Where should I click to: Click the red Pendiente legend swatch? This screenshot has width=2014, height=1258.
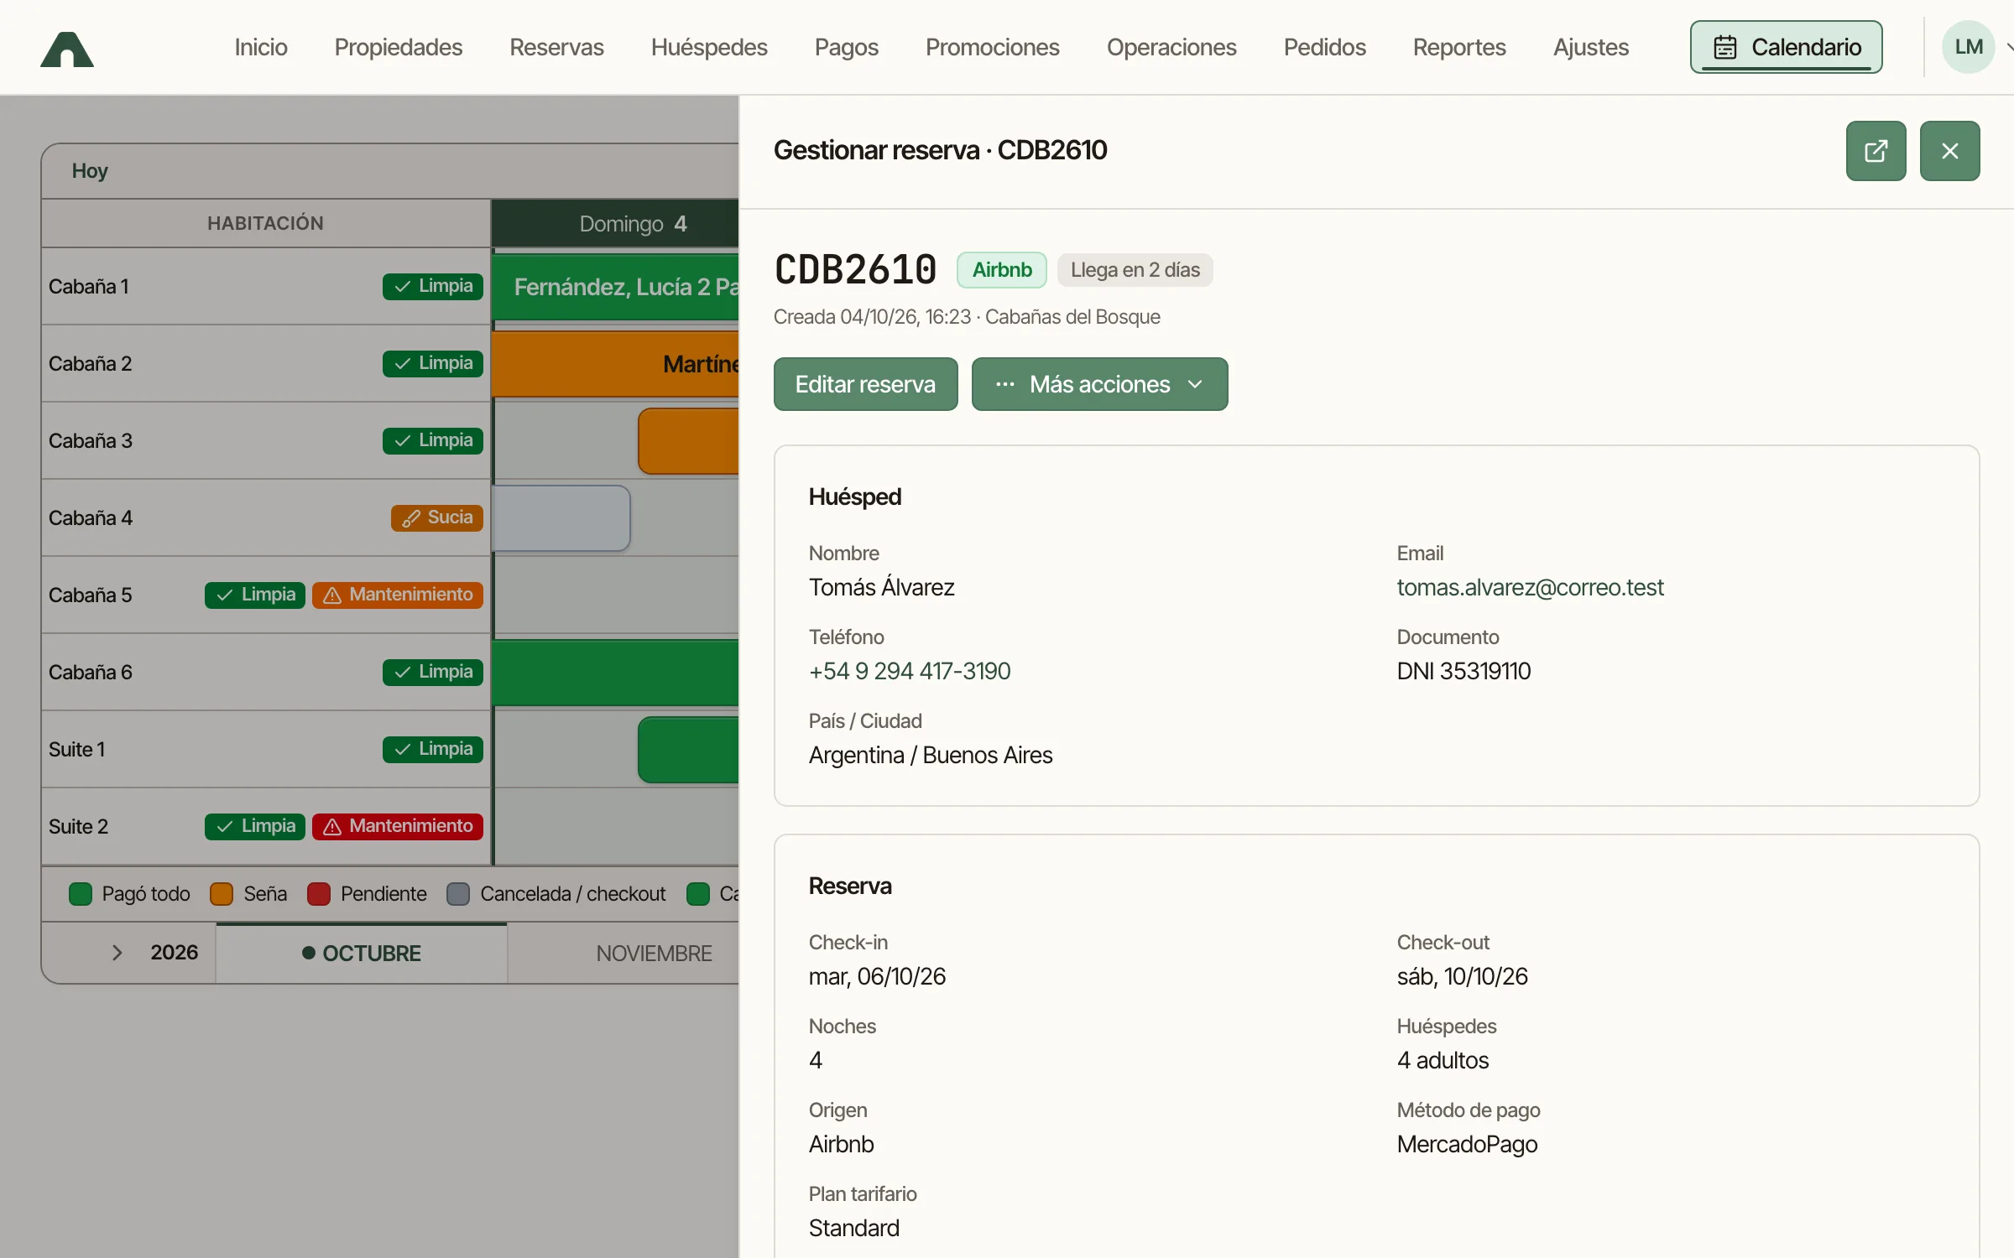tap(319, 894)
